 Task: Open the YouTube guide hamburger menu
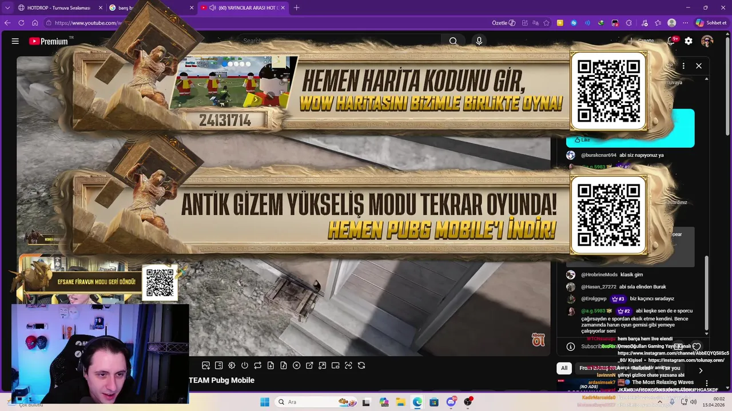pos(15,41)
